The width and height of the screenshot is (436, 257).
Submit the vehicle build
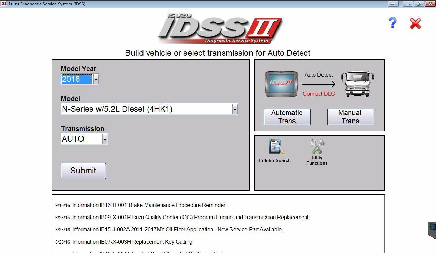point(83,171)
